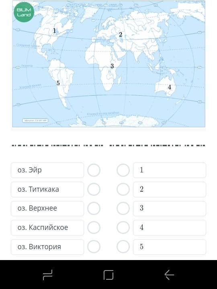Select the circle beside answer 2
Image resolution: width=217 pixels, height=289 pixels.
coord(123,189)
